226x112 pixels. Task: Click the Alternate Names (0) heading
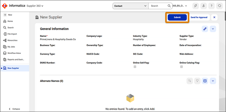point(51,81)
